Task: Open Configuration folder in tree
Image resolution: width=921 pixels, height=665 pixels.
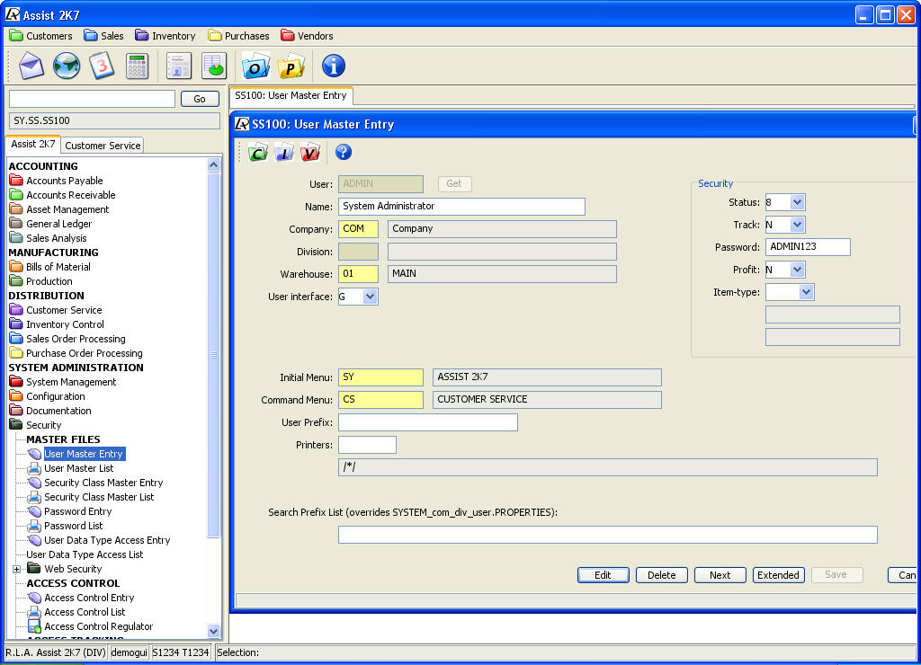Action: [47, 396]
